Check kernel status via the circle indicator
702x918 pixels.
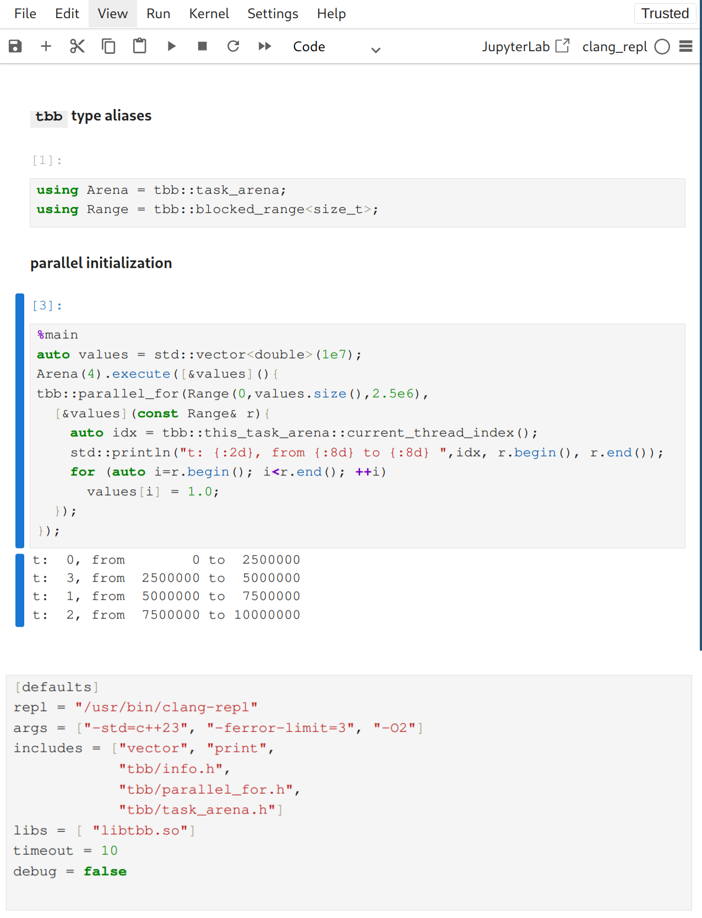pos(662,47)
